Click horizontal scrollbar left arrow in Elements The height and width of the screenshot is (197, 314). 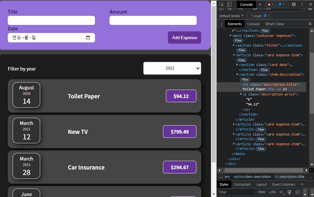point(219,170)
